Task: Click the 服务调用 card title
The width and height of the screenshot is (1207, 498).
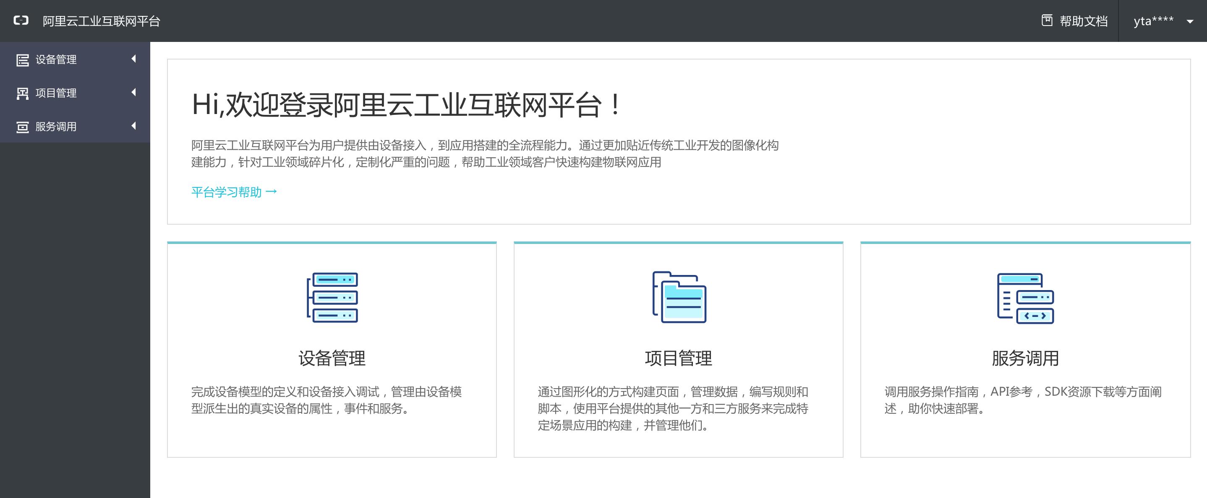Action: tap(1025, 358)
